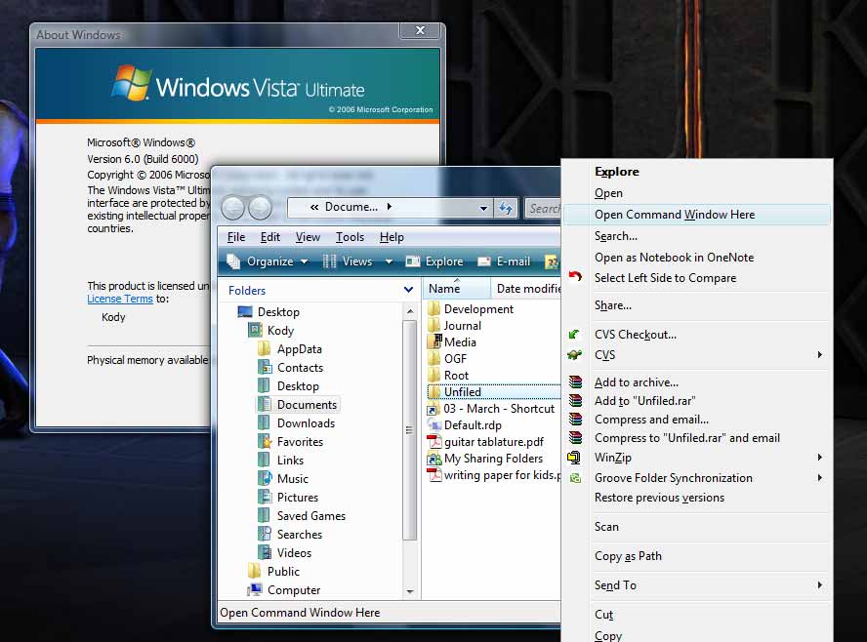Expand the CVS submenu arrow
Screen dimensions: 867x642
(x=820, y=355)
